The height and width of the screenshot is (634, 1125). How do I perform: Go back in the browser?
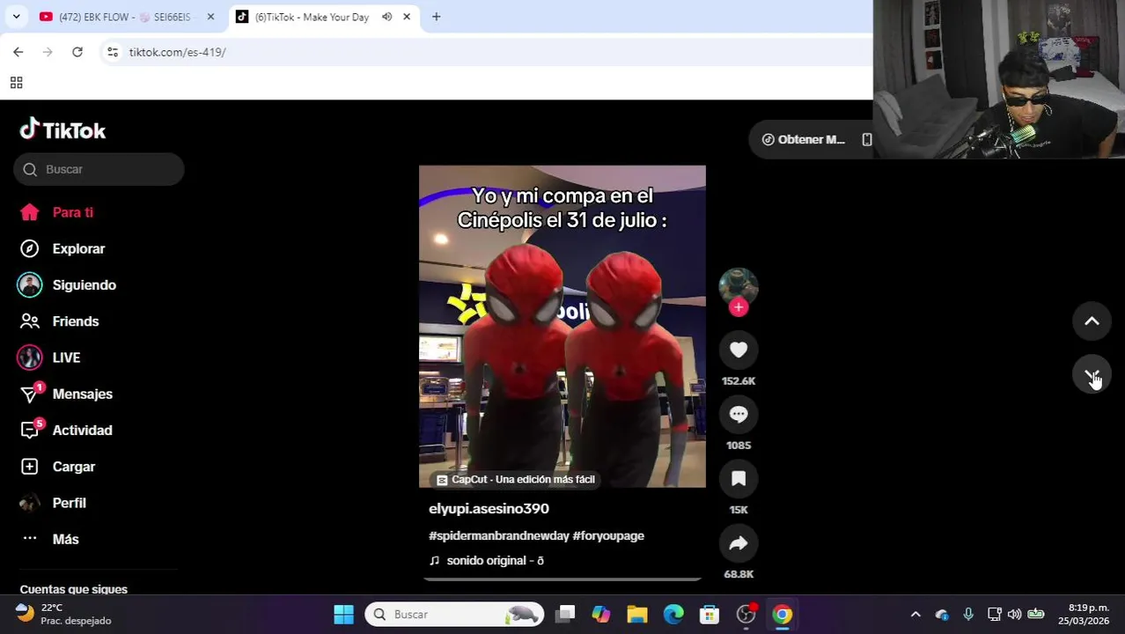18,52
